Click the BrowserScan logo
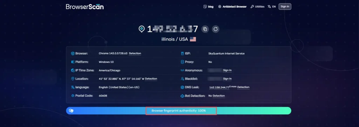The image size is (359, 127). point(85,7)
